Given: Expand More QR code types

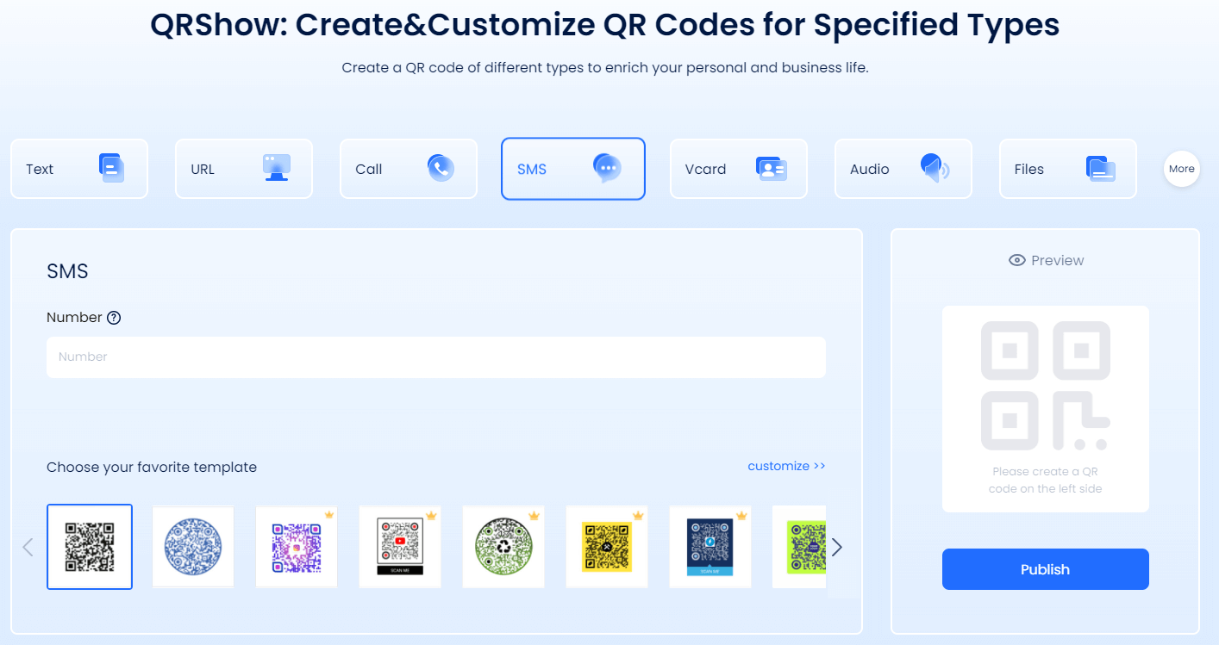Looking at the screenshot, I should (1182, 169).
